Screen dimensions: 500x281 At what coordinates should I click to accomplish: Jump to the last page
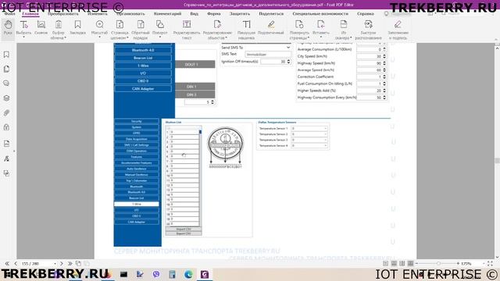(x=70, y=264)
